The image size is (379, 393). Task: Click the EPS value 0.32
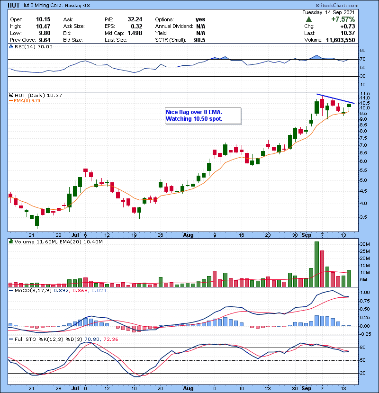point(136,27)
